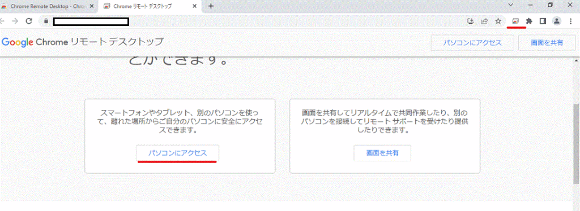The height and width of the screenshot is (211, 580).
Task: Close the Chrome Remote Desktop first tab
Action: pyautogui.click(x=92, y=7)
